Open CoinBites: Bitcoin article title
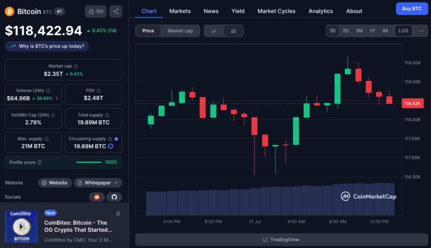The width and height of the screenshot is (431, 248). [78, 226]
